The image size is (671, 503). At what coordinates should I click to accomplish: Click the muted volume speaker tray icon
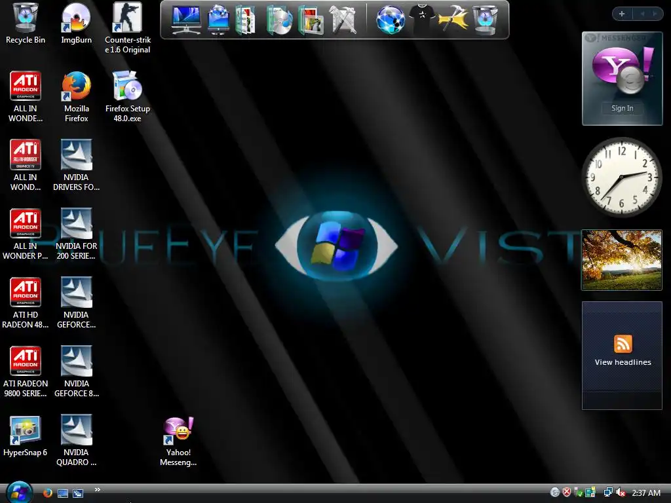pos(621,493)
